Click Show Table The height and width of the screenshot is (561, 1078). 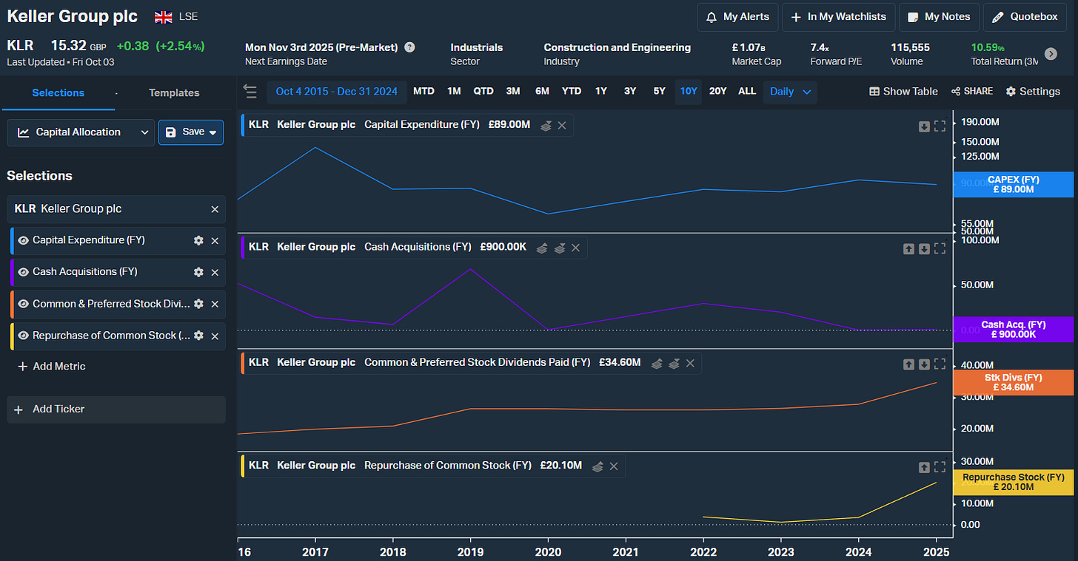[x=903, y=92]
